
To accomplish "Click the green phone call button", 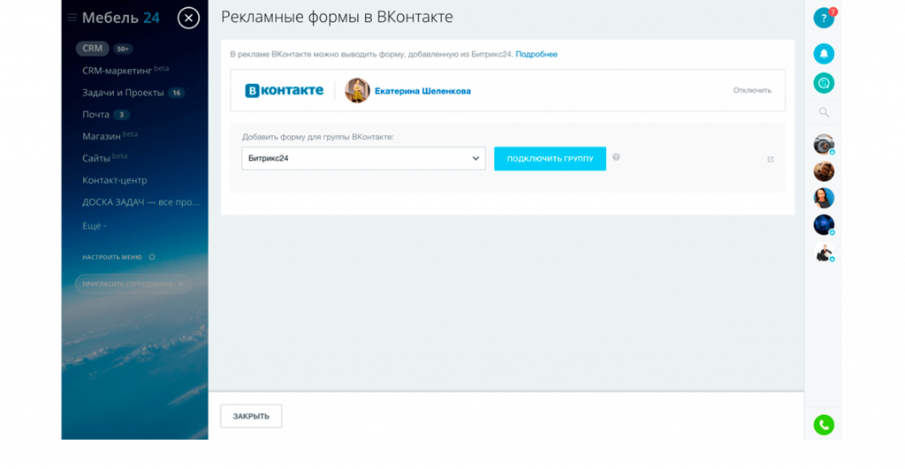I will click(824, 425).
